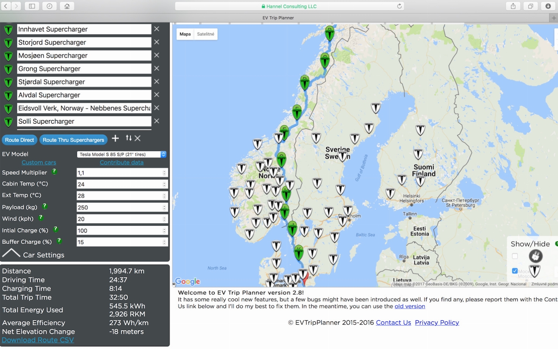The height and width of the screenshot is (349, 558).
Task: Uncheck the Tesla superchargers visibility checkbox
Action: point(515,271)
